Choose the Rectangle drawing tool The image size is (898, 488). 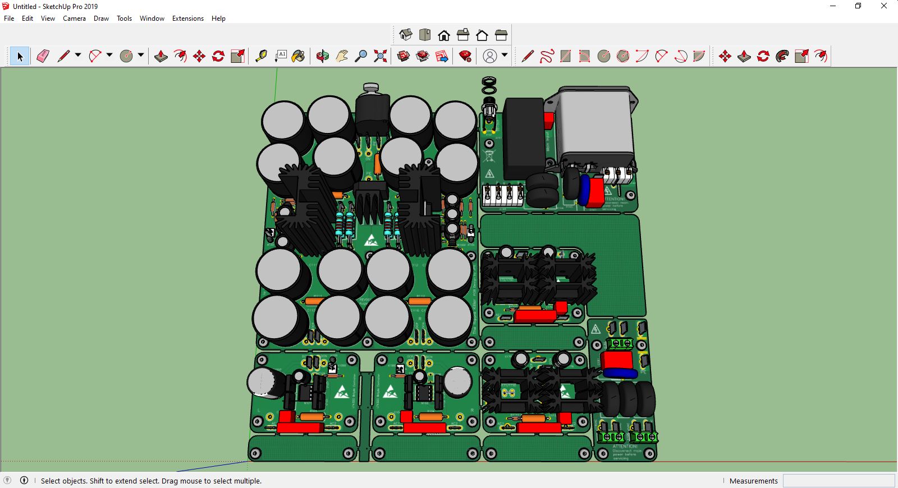point(566,56)
